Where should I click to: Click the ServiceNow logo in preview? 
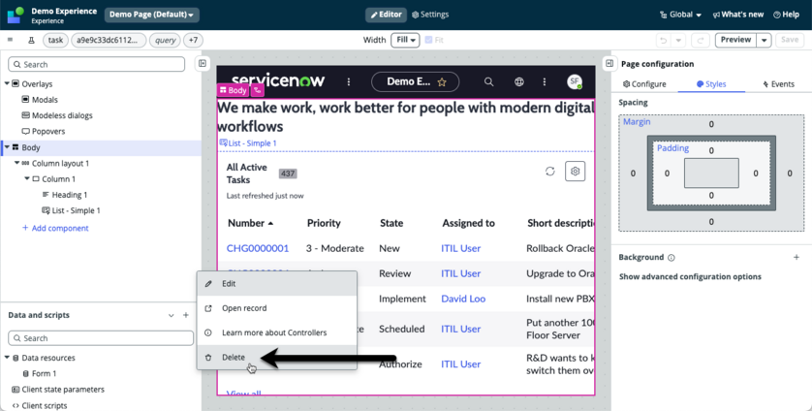pyautogui.click(x=278, y=80)
